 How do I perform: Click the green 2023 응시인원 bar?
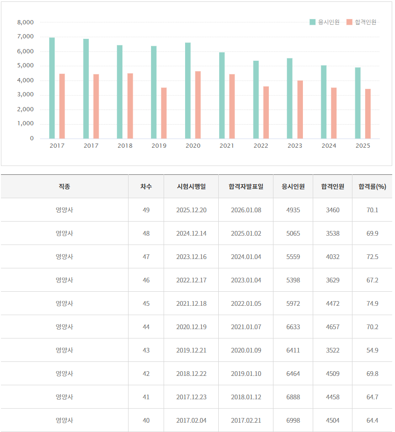pyautogui.click(x=289, y=98)
